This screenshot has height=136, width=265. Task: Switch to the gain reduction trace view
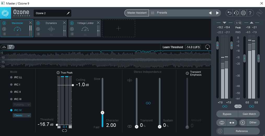tap(11, 47)
